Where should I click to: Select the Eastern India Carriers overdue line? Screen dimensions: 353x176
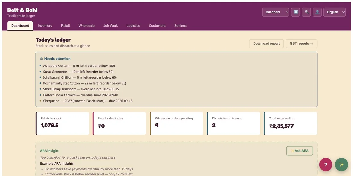(81, 95)
